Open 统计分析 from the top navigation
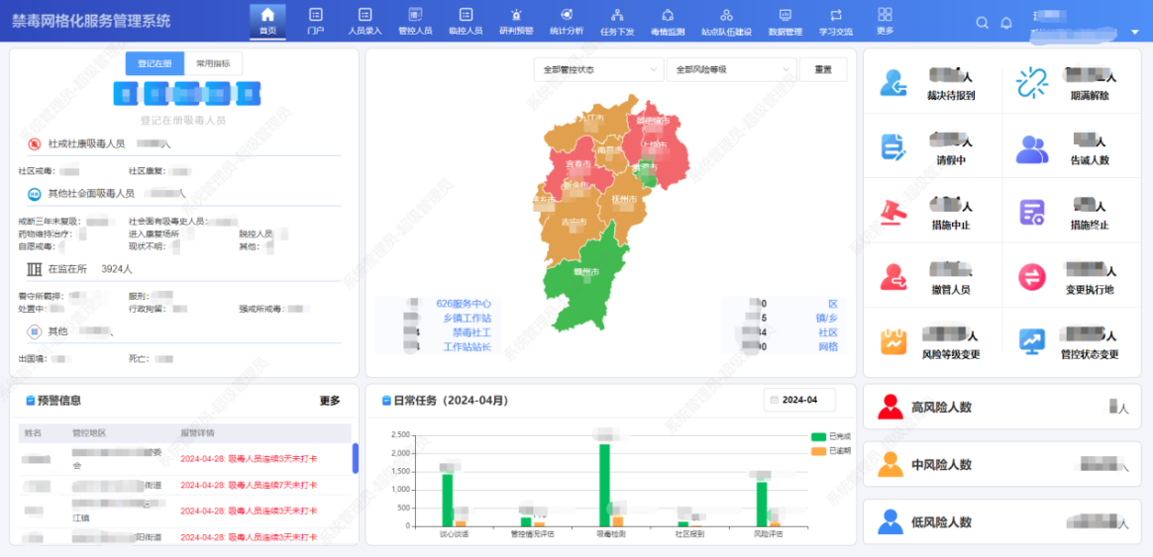This screenshot has height=557, width=1153. 567,15
